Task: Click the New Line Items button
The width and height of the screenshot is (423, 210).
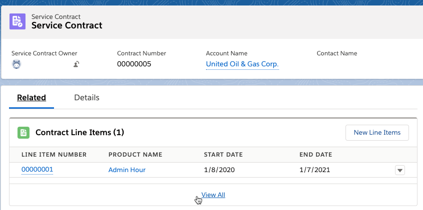Action: coord(377,133)
